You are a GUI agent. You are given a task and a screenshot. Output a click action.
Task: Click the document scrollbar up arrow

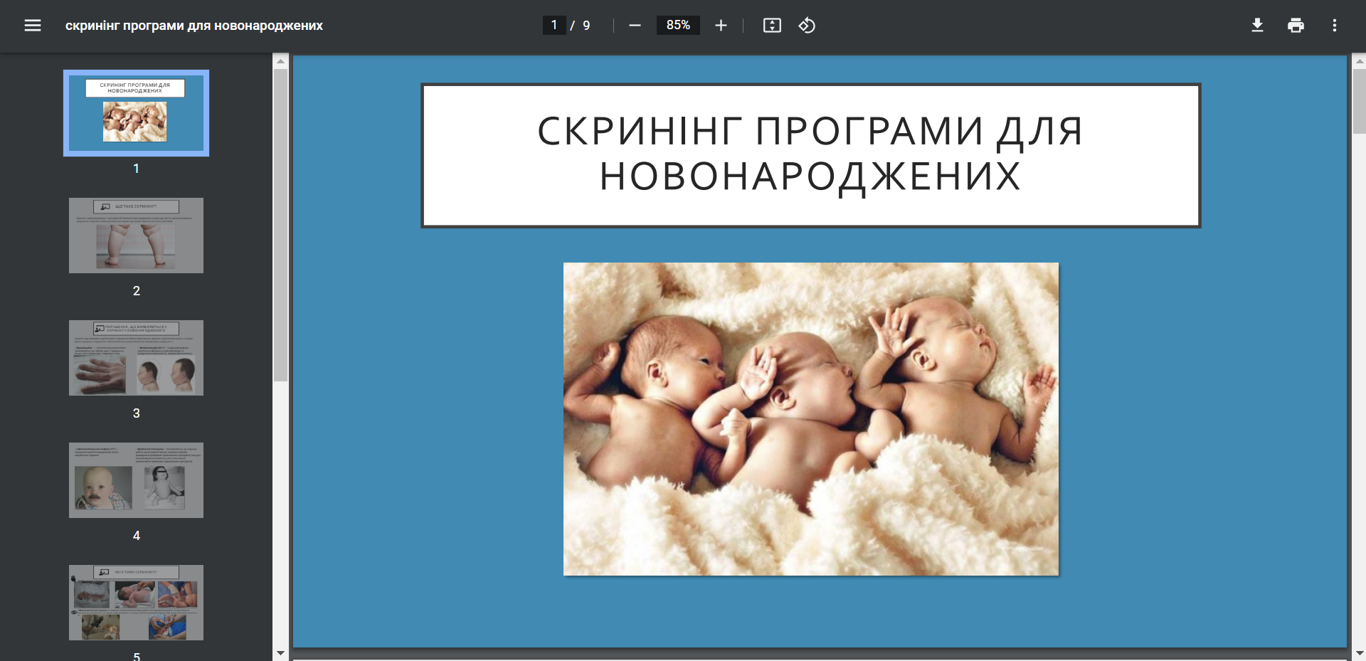pyautogui.click(x=1359, y=61)
